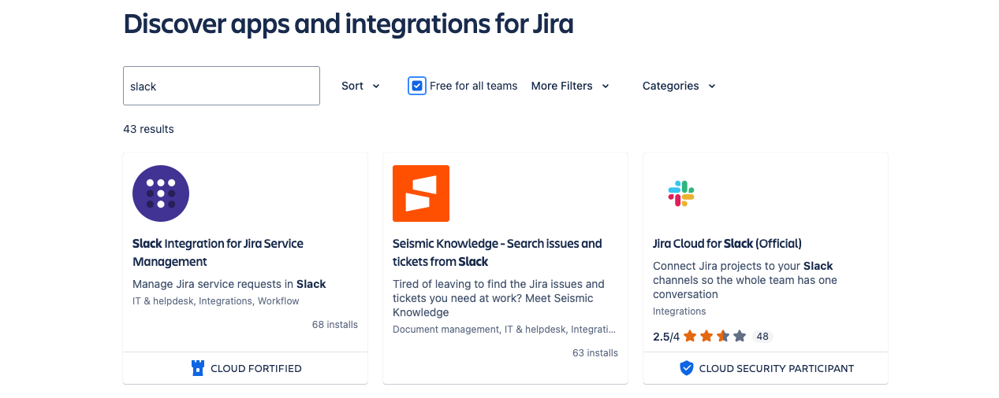Click the Cloud Security Participant shield icon
999x398 pixels.
tap(686, 368)
